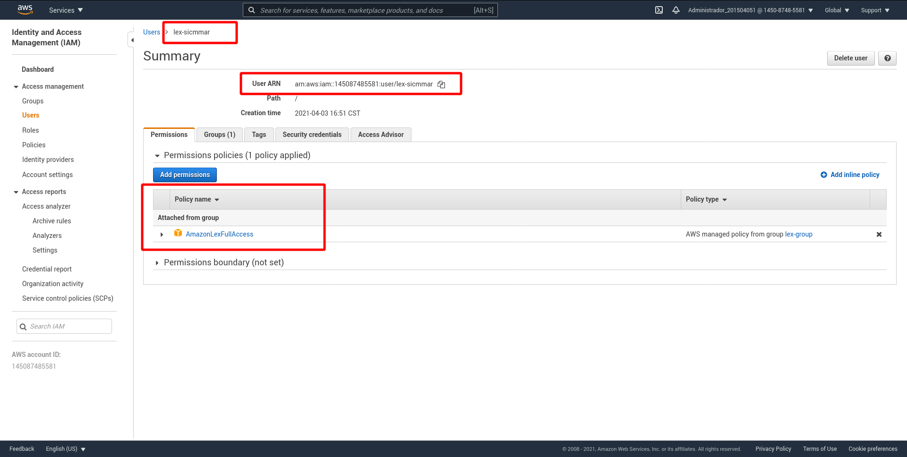Open Analyzers in the sidebar
907x457 pixels.
(x=47, y=236)
